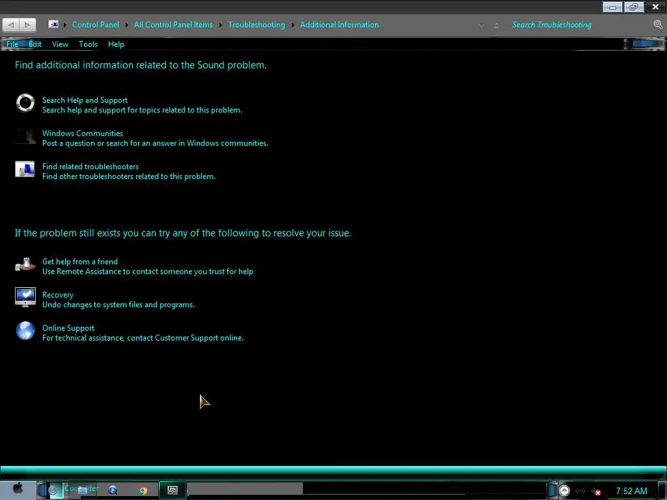This screenshot has height=500, width=667.
Task: Click text 'Use Remote Assistance to contact someone you trust for help'
Action: click(x=148, y=271)
